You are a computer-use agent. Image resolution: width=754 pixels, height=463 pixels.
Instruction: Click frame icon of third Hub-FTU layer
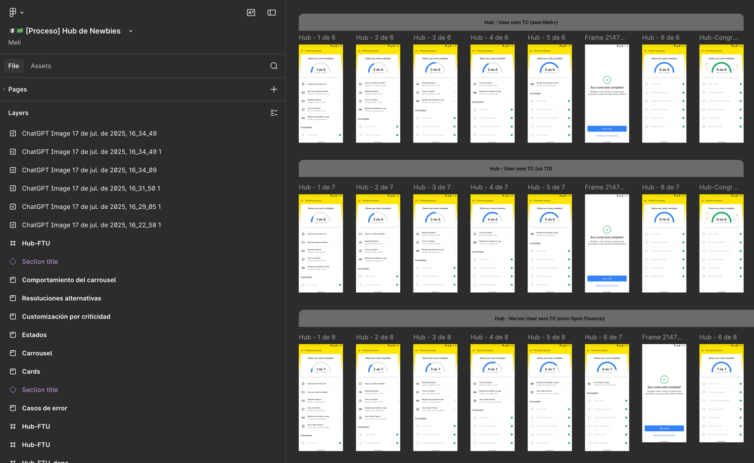(13, 445)
